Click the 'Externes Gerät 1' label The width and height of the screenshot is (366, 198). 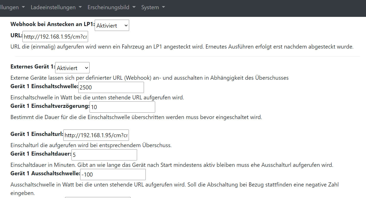click(x=32, y=66)
